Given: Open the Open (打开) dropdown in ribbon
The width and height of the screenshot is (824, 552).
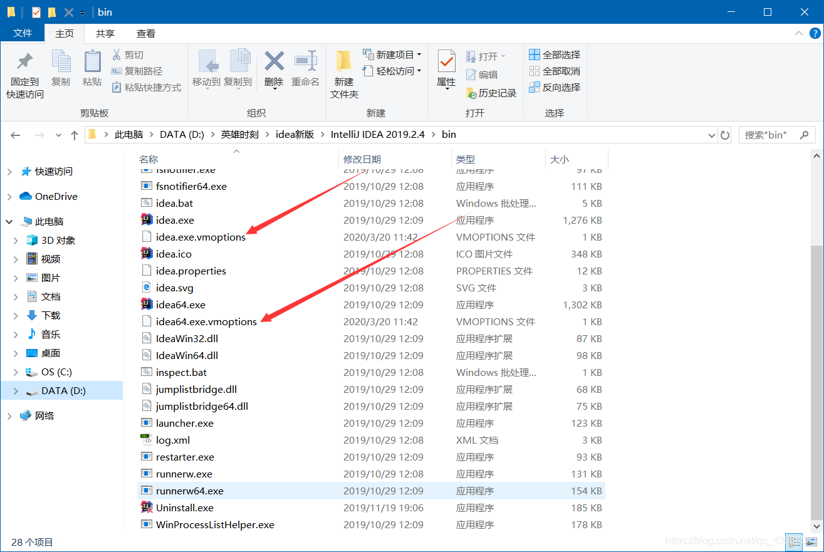Looking at the screenshot, I should pos(486,56).
